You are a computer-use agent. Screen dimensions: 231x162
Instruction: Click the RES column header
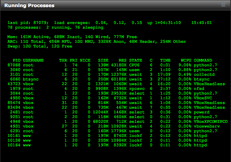123,60
